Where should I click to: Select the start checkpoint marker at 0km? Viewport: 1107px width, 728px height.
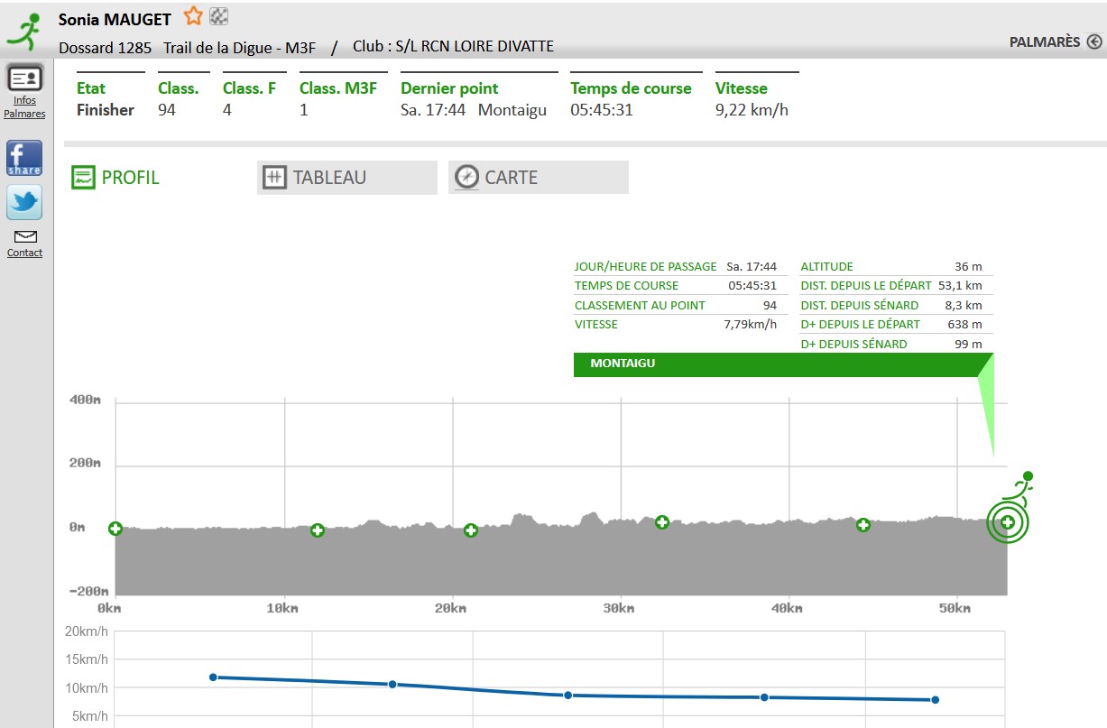click(x=115, y=529)
